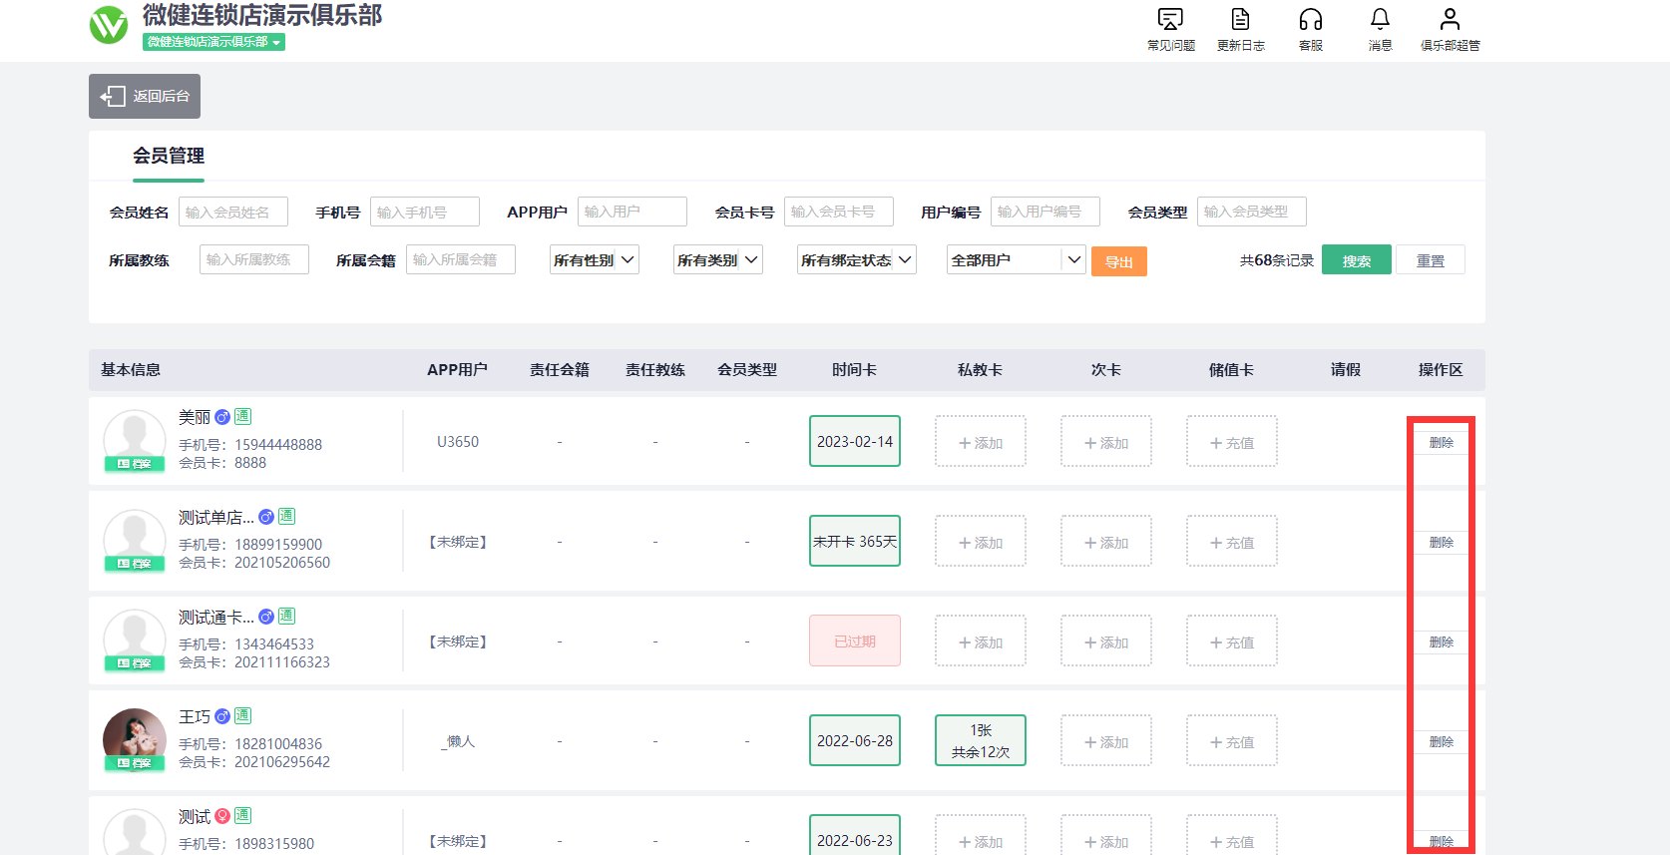Open the 全部用户 combo box
Viewport: 1670px width, 855px height.
point(1016,260)
